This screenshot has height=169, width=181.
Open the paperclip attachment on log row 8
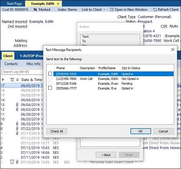[17, 128]
